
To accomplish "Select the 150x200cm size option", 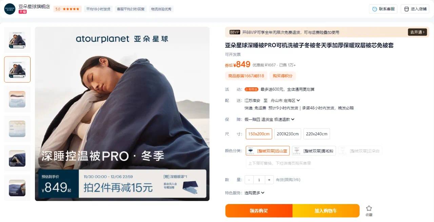I will pyautogui.click(x=259, y=134).
